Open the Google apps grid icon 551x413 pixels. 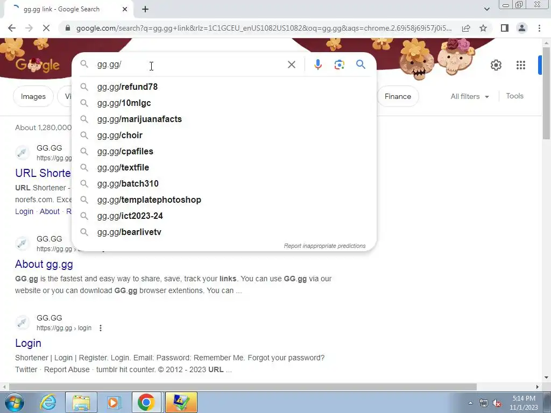[520, 65]
